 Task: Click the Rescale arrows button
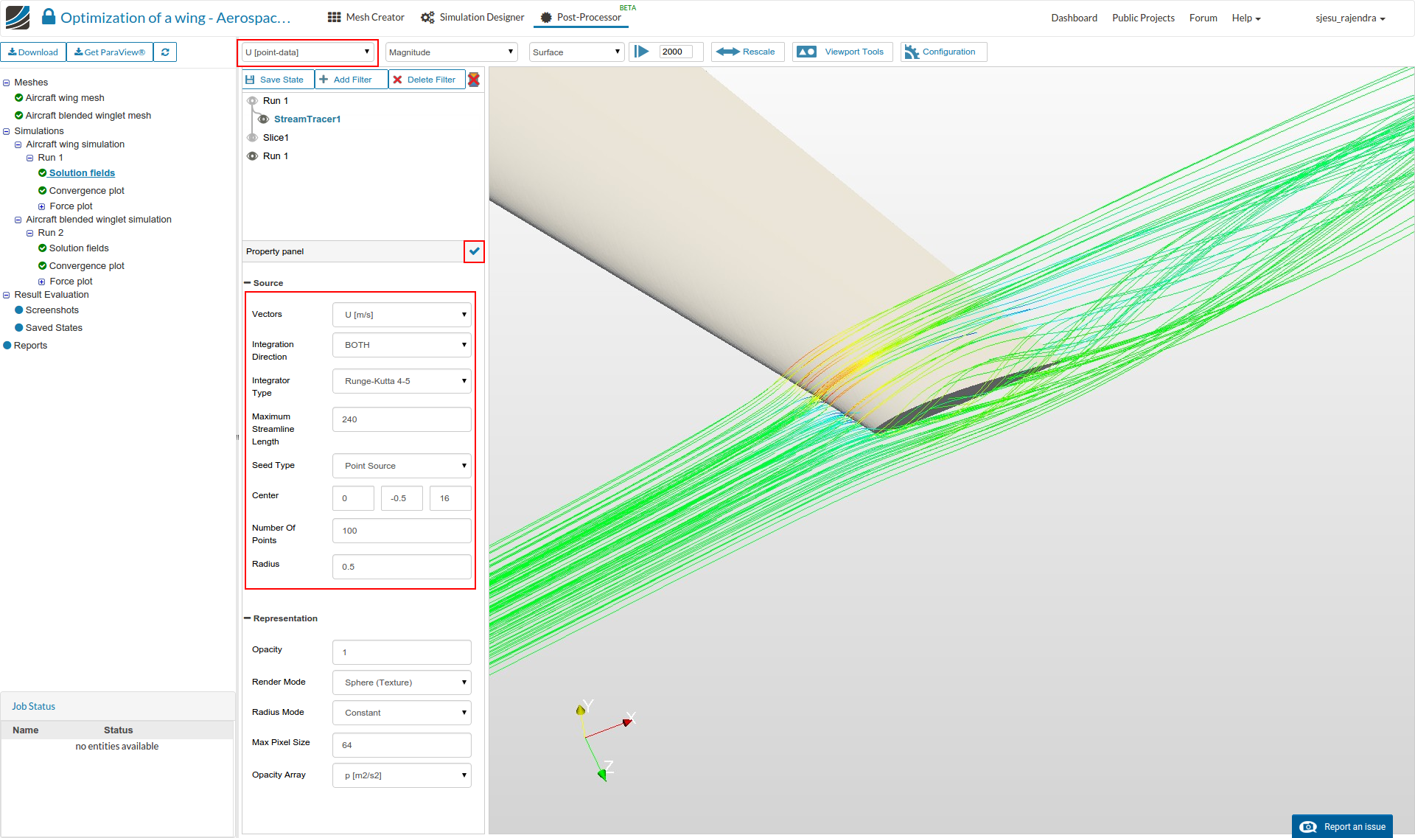pyautogui.click(x=746, y=52)
